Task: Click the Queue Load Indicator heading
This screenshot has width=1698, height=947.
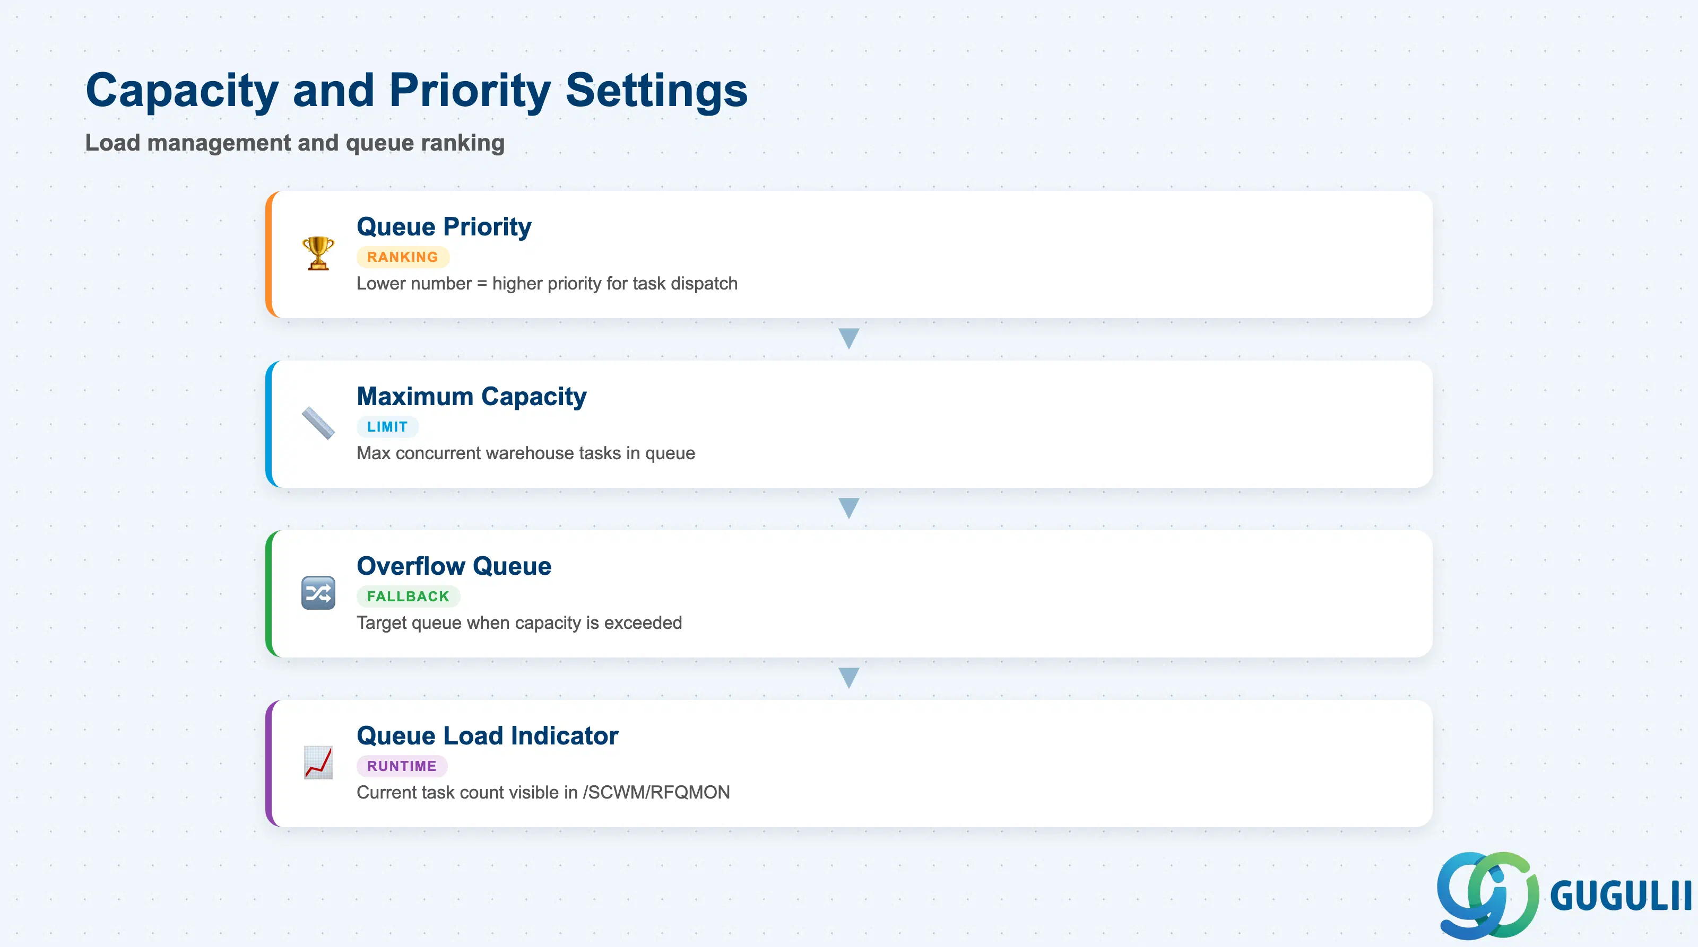Action: [x=487, y=735]
